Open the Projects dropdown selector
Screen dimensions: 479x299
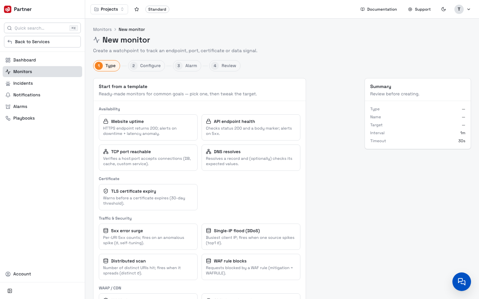109,9
